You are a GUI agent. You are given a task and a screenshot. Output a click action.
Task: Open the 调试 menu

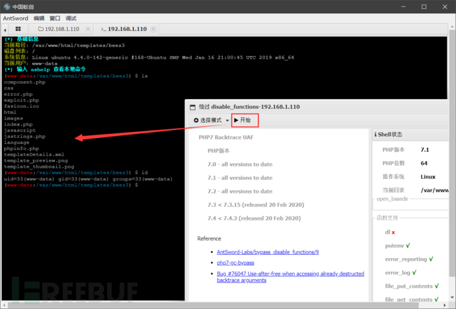click(71, 18)
